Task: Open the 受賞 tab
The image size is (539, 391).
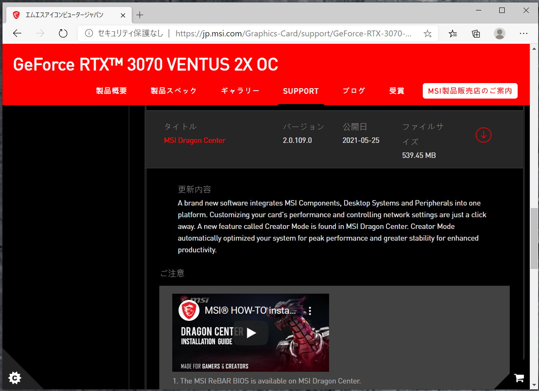Action: pos(396,91)
